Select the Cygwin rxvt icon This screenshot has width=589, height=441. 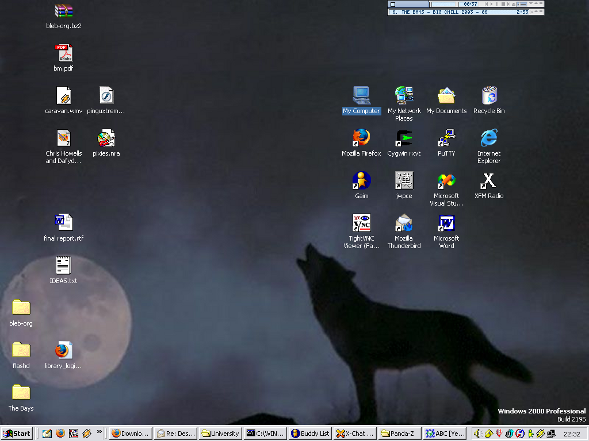404,138
